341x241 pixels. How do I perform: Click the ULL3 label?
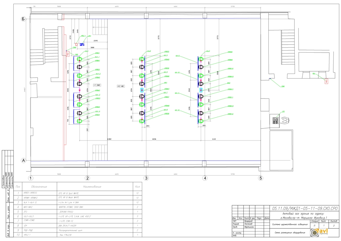208,51
